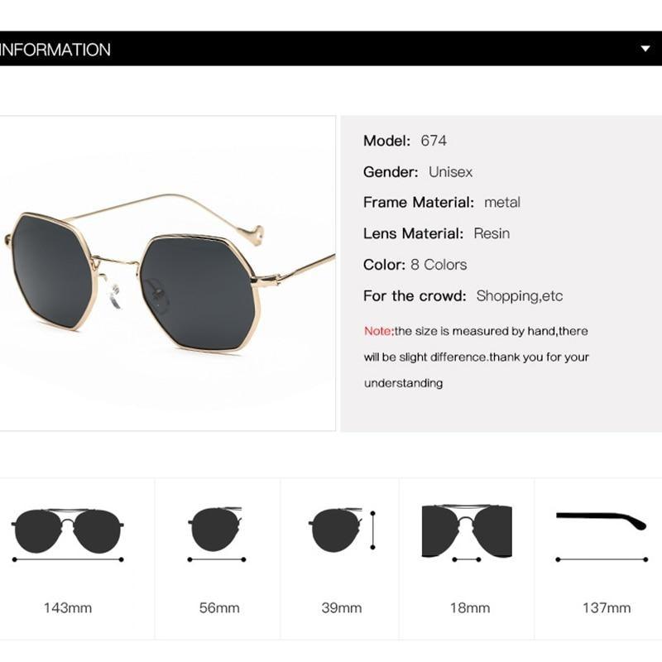Switch to the INFORMATION tab
Image resolution: width=662 pixels, height=662 pixels.
click(55, 48)
